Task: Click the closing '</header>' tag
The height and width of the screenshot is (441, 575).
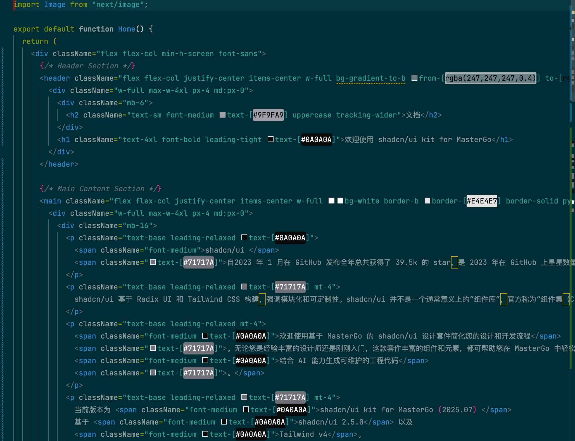Action: (59, 164)
